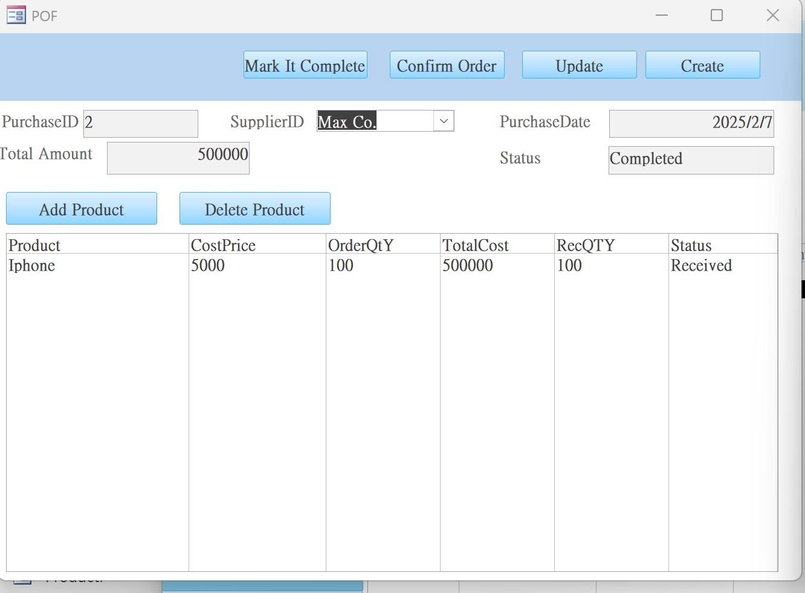Open the SupplierID dropdown arrow

[x=444, y=121]
